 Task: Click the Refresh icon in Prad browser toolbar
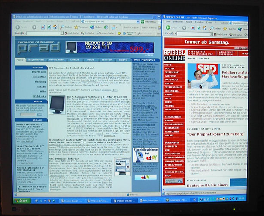tap(49, 27)
